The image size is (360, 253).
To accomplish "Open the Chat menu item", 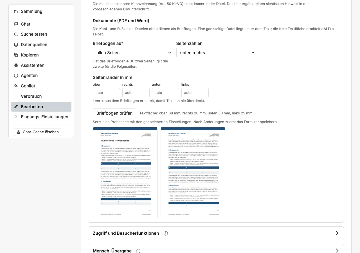I will pos(41,24).
